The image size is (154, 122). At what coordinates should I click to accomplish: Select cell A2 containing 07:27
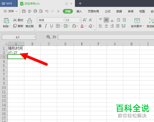(16, 52)
